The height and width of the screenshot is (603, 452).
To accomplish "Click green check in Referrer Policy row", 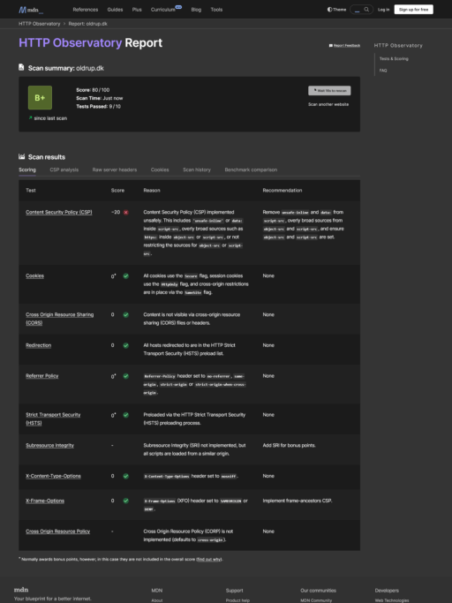I will point(125,376).
